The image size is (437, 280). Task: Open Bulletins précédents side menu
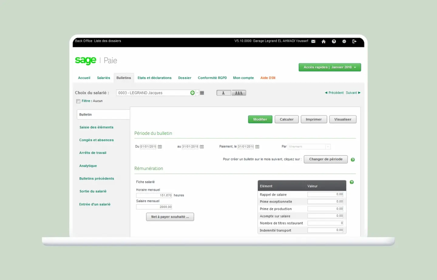click(x=97, y=179)
